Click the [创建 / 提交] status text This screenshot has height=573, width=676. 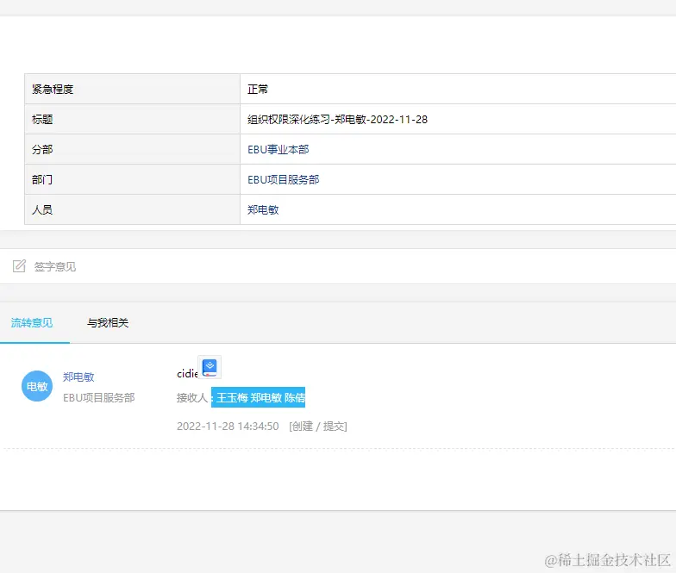point(318,426)
